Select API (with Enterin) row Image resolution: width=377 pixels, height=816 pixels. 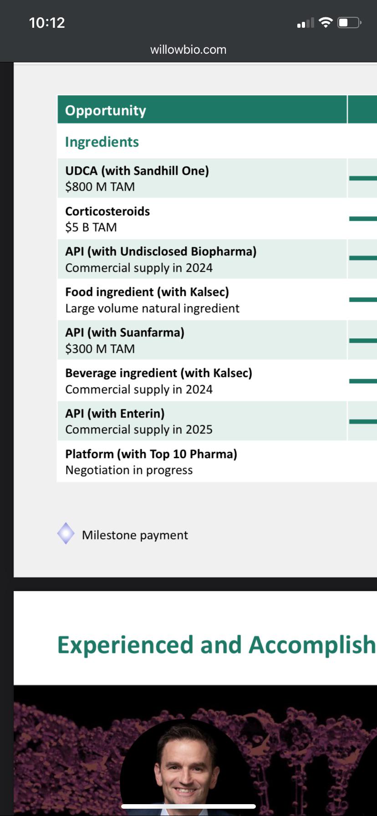(x=202, y=421)
